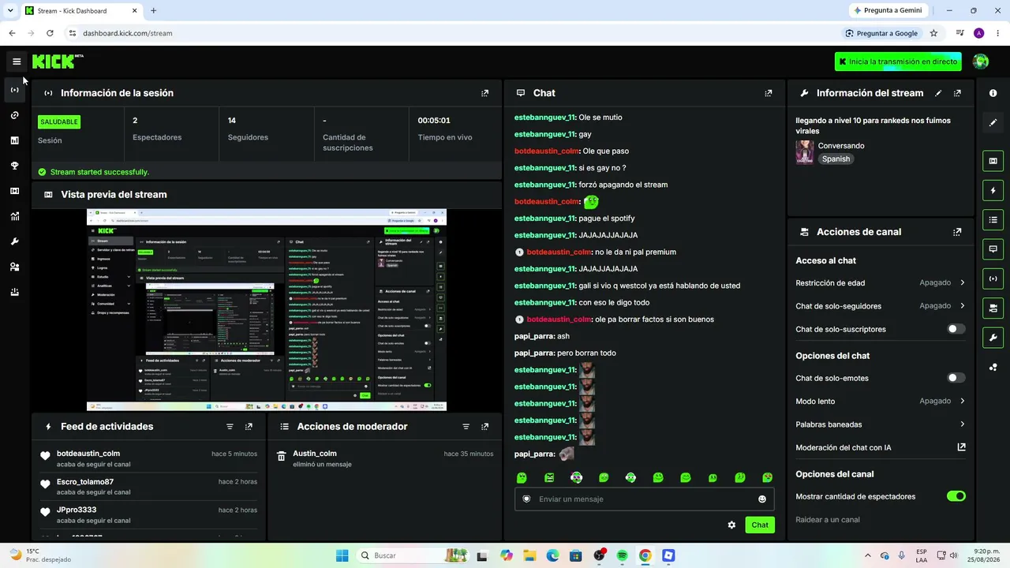Toggle the lightning bolt widget in right rail

coord(993,190)
